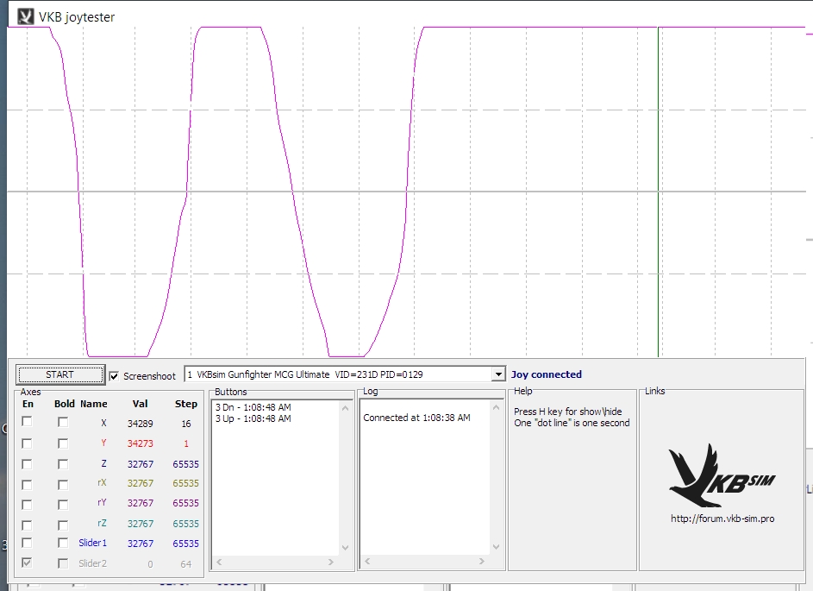
Task: Select the "3 Dn - 1:08:48 AM" button entry
Action: (253, 407)
